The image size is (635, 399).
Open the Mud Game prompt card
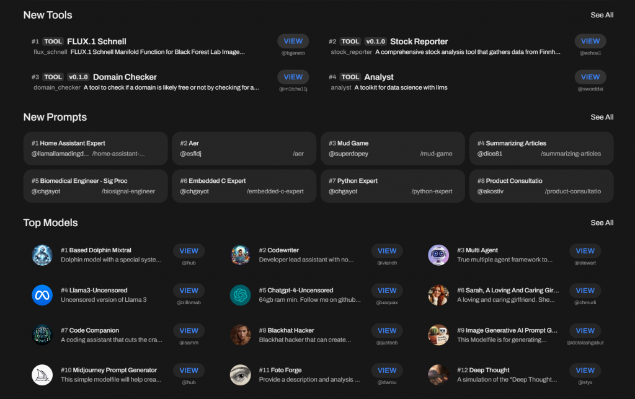[x=393, y=148]
